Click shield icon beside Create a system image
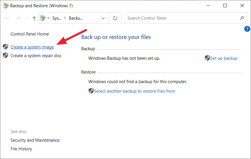The width and height of the screenshot is (251, 159). pyautogui.click(x=5, y=47)
